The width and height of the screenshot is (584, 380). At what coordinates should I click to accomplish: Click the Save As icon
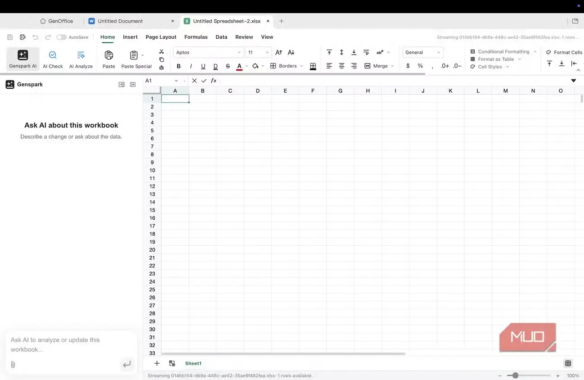[22, 37]
